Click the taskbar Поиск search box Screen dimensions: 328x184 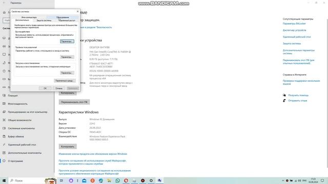[x=32, y=180]
